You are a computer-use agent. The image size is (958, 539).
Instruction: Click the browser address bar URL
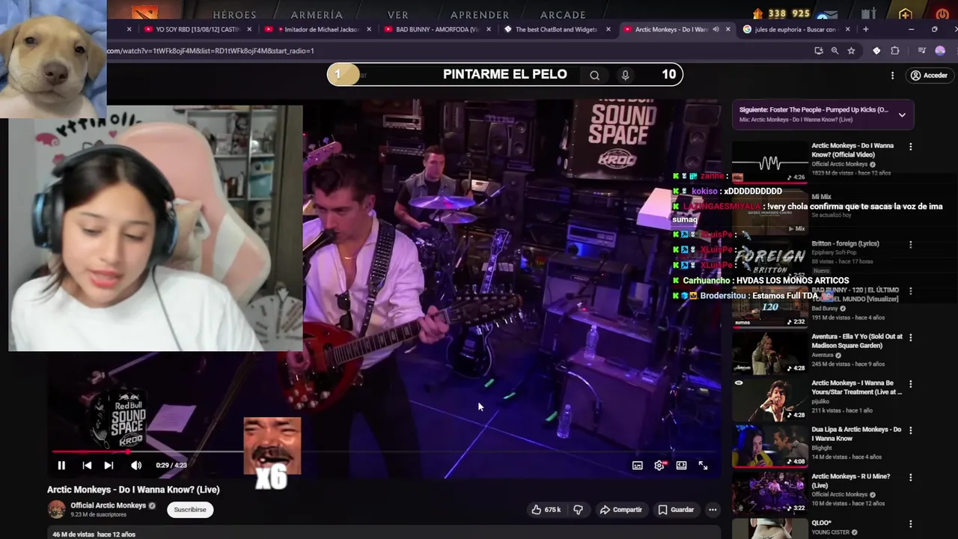(210, 51)
